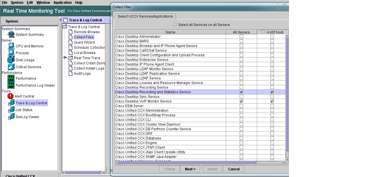Click the Performance Log Viewer icon
The image size is (380, 177).
tap(11, 85)
